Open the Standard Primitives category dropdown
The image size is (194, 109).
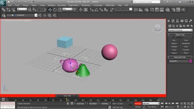coord(180,30)
